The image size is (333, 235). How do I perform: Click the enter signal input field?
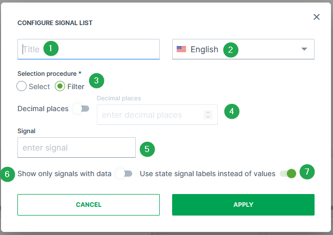pyautogui.click(x=76, y=147)
